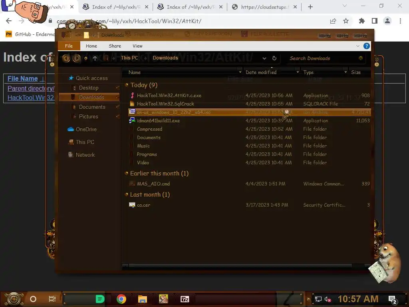Viewport: 409px width, 307px height.
Task: Collapse the Earlier this month group
Action: (x=127, y=173)
